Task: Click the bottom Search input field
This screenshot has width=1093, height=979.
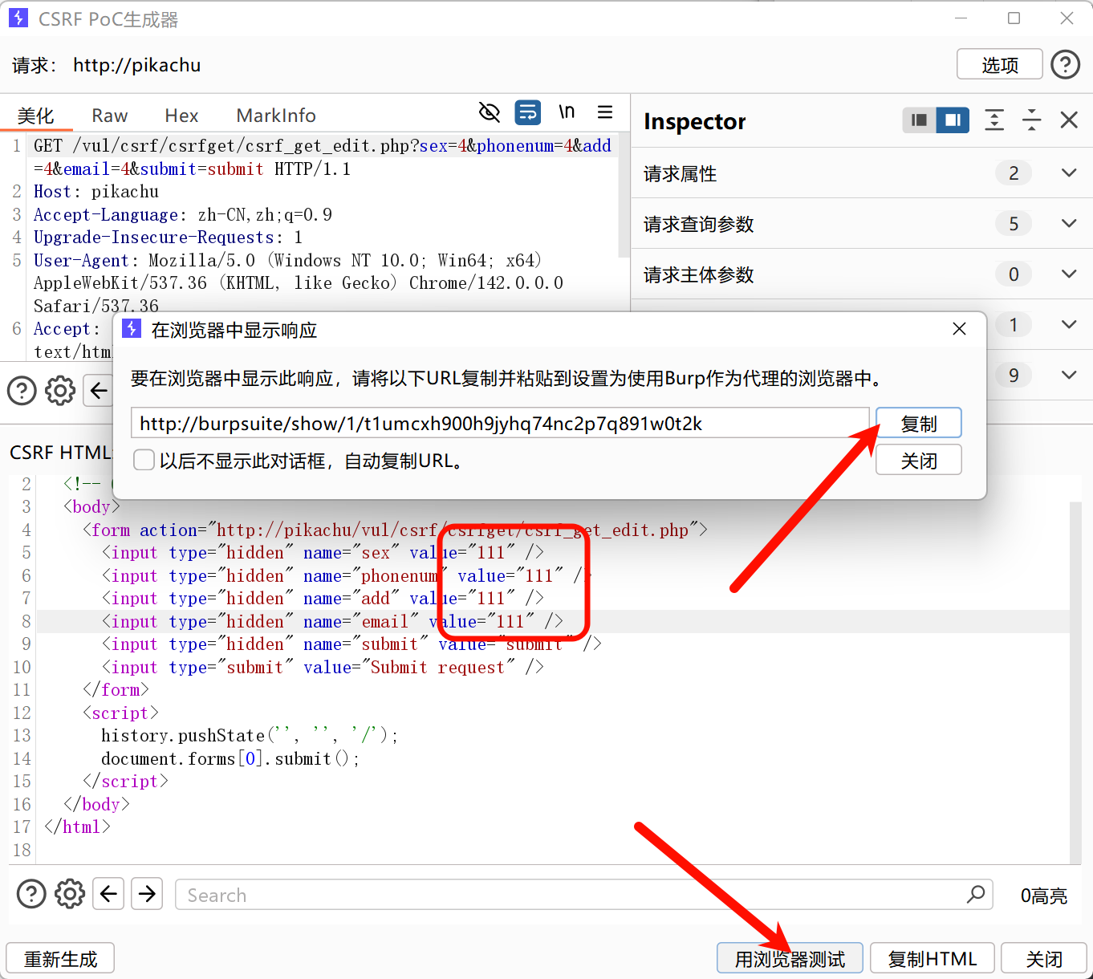Action: point(583,894)
